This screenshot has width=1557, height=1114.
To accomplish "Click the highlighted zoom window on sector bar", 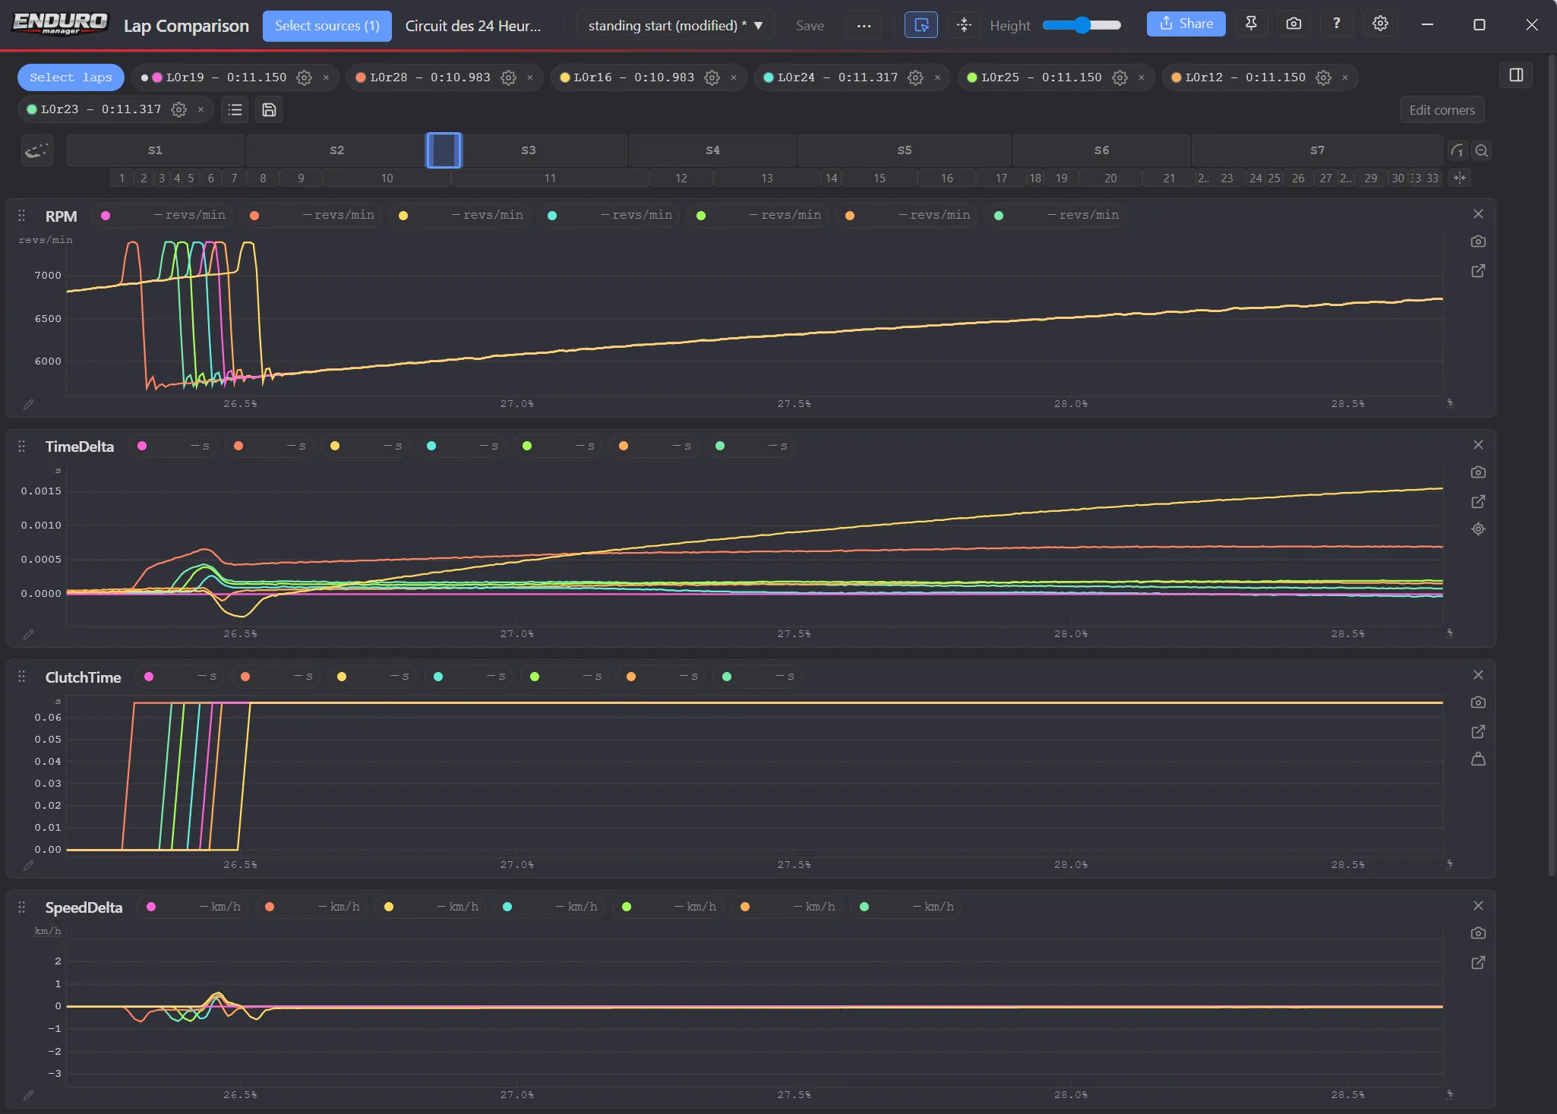I will [x=444, y=150].
